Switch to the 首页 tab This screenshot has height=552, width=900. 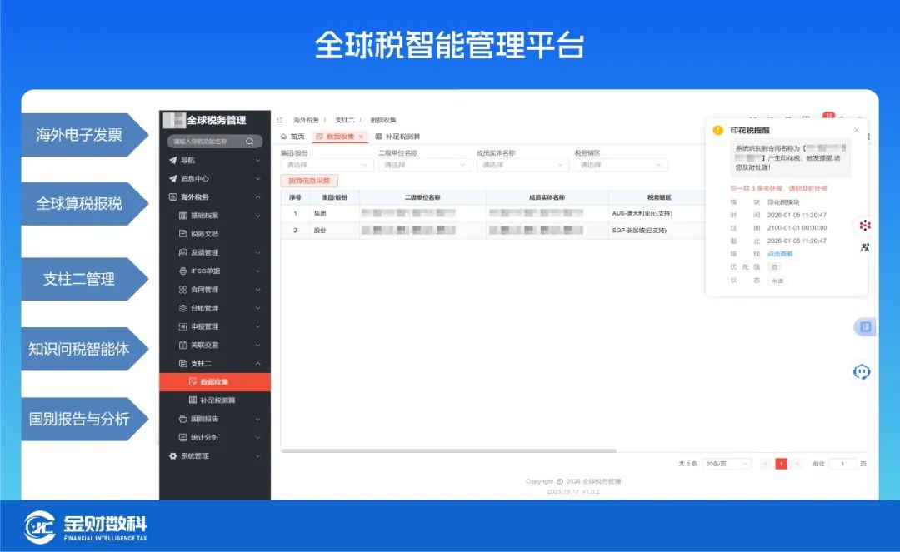[x=292, y=137]
